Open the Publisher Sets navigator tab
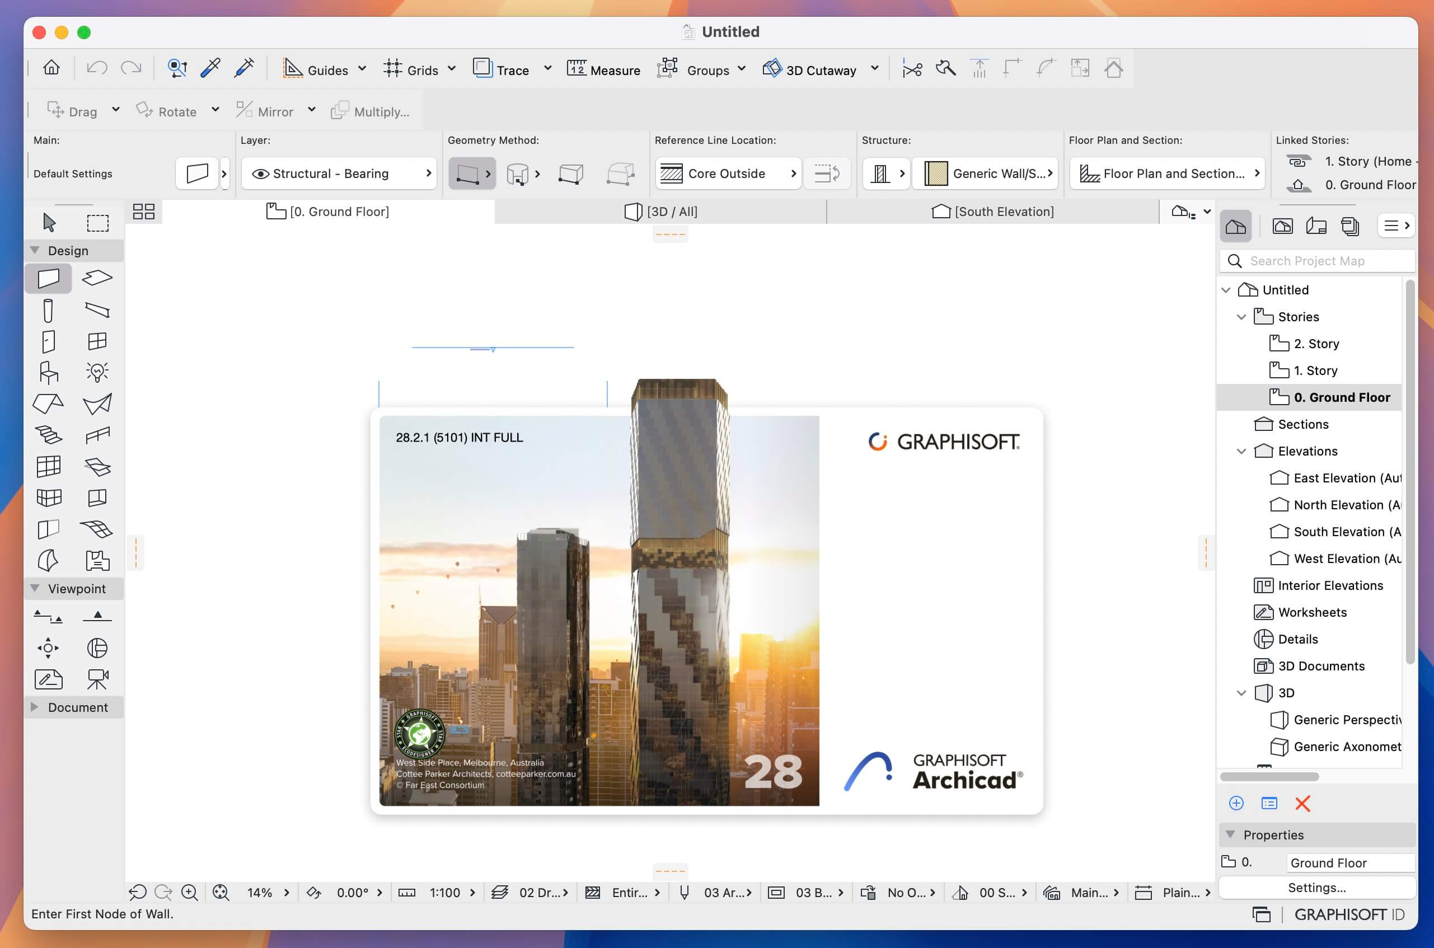This screenshot has height=948, width=1434. (1350, 226)
